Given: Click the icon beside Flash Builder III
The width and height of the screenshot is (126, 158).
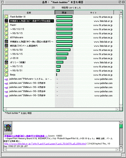Looking at the screenshot, I should click(6, 17).
